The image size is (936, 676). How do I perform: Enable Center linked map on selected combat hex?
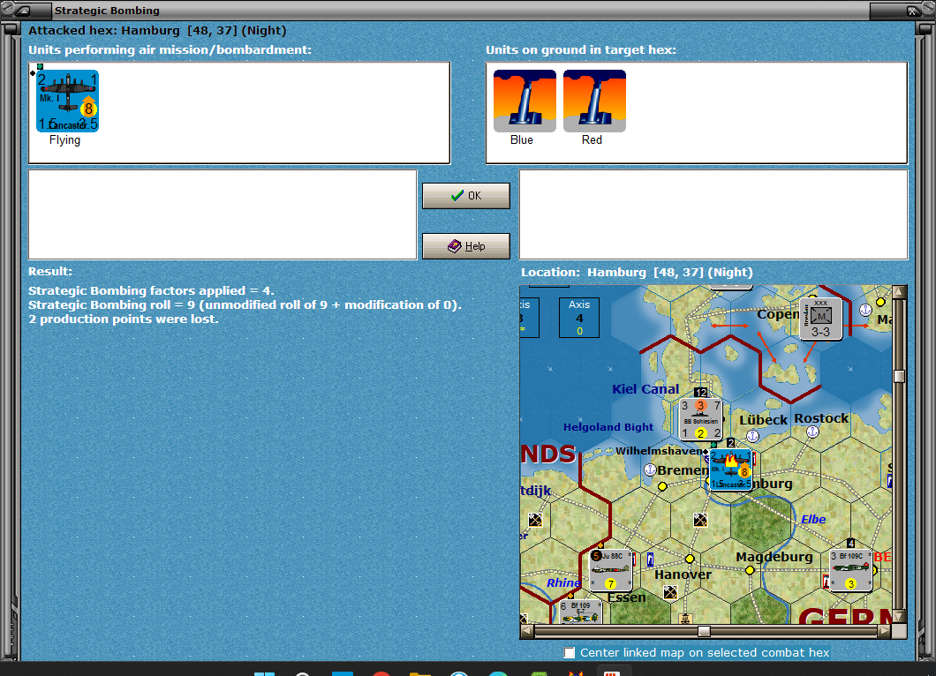[570, 653]
